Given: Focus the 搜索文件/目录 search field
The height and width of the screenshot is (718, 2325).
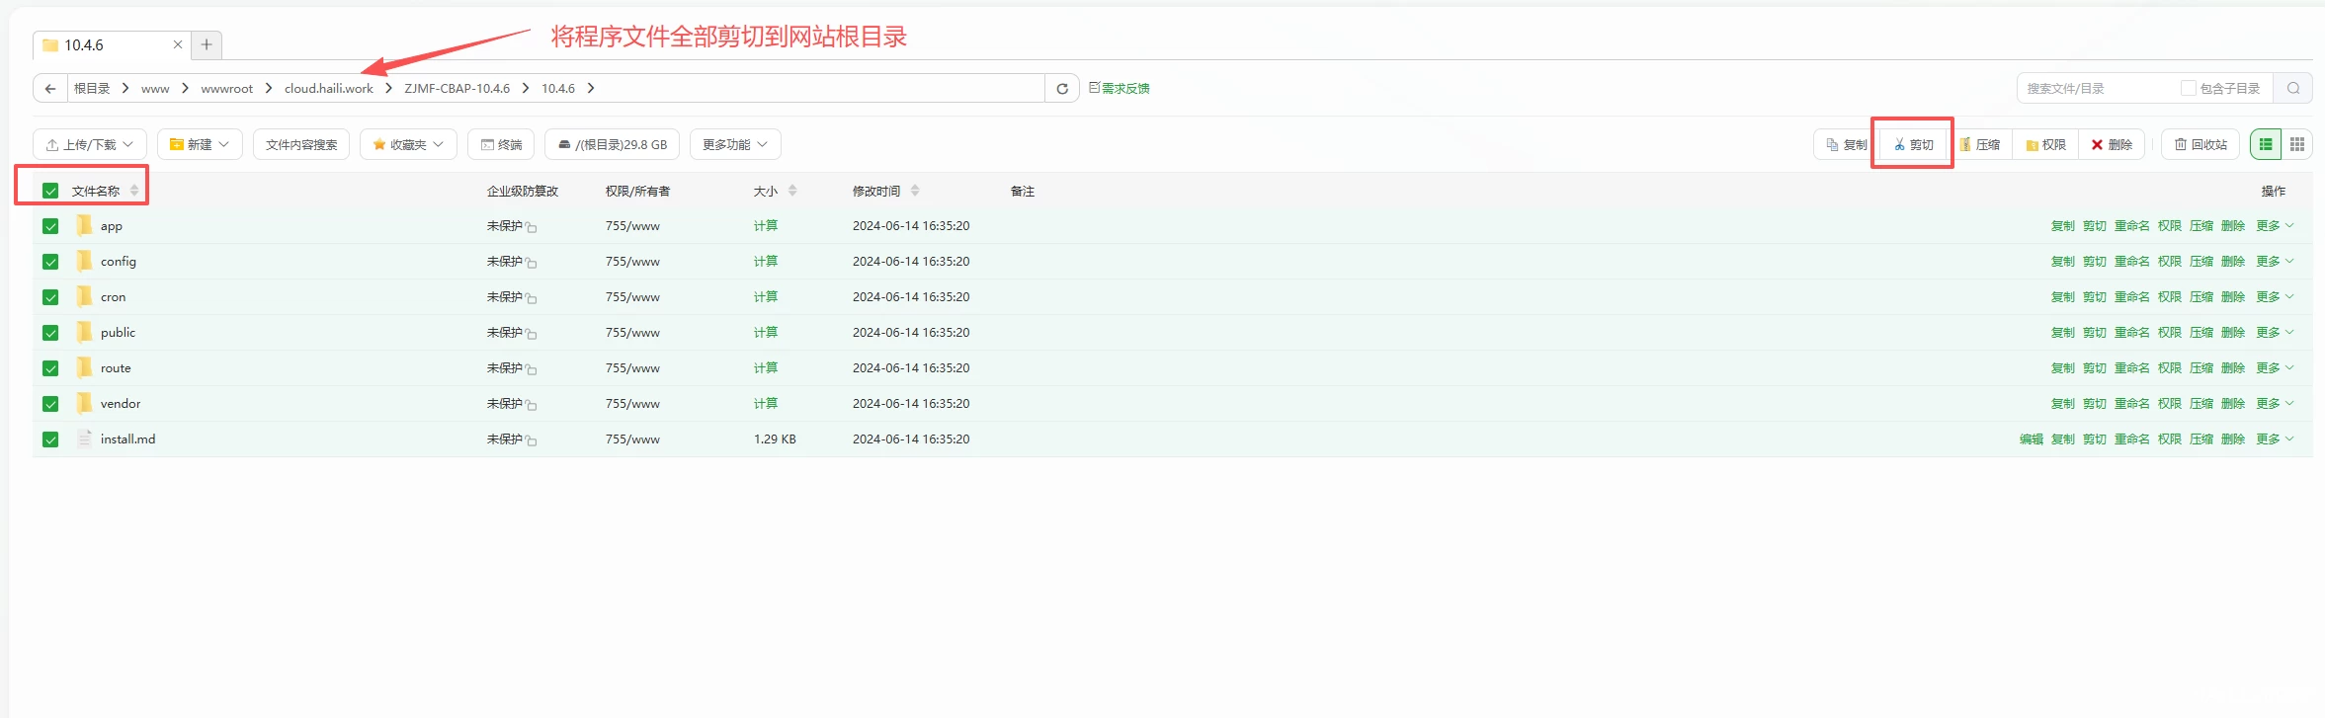Looking at the screenshot, I should (2095, 89).
